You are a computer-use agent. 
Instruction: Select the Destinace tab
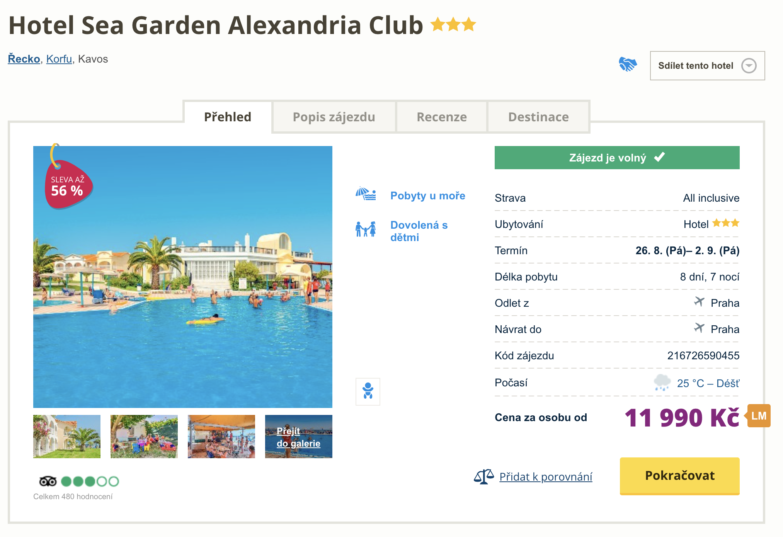[538, 117]
